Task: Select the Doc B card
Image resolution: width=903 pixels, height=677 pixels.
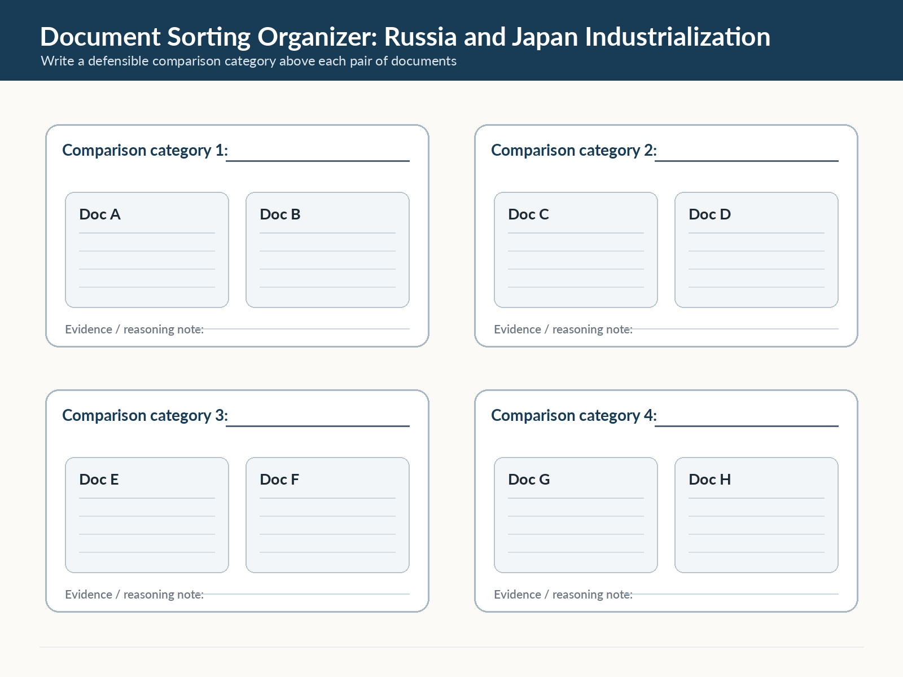Action: click(x=327, y=250)
